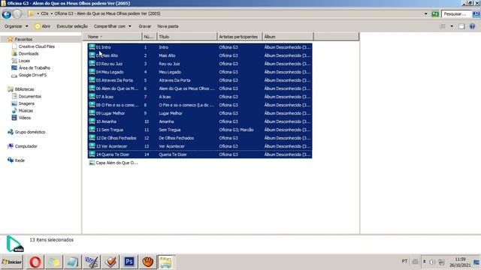Select the file 04 Meu Legado

tap(110, 72)
